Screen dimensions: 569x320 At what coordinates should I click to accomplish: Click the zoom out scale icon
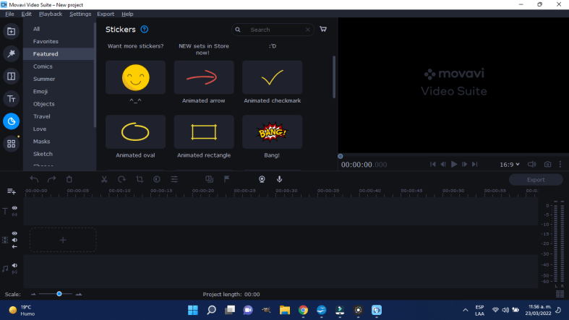tap(33, 294)
